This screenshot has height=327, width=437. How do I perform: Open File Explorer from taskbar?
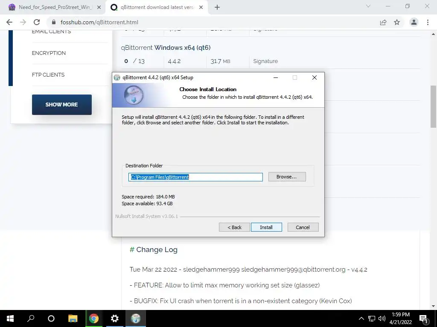click(73, 318)
